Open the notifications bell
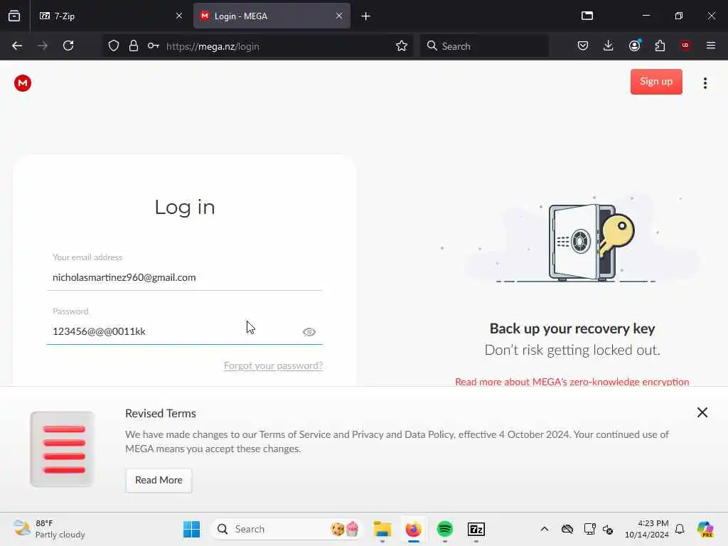The height and width of the screenshot is (546, 728). click(680, 529)
